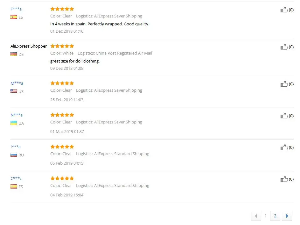The width and height of the screenshot is (300, 225).
Task: Go to the previous reviews page arrow
Action: pos(256,216)
